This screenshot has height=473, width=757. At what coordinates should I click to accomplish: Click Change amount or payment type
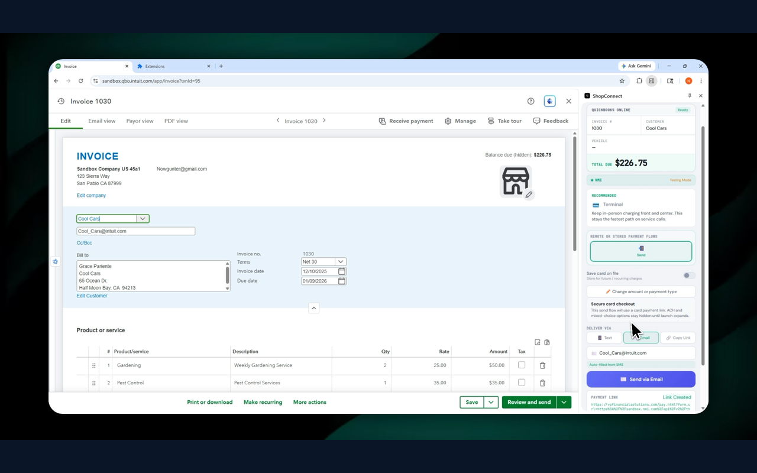(x=641, y=291)
